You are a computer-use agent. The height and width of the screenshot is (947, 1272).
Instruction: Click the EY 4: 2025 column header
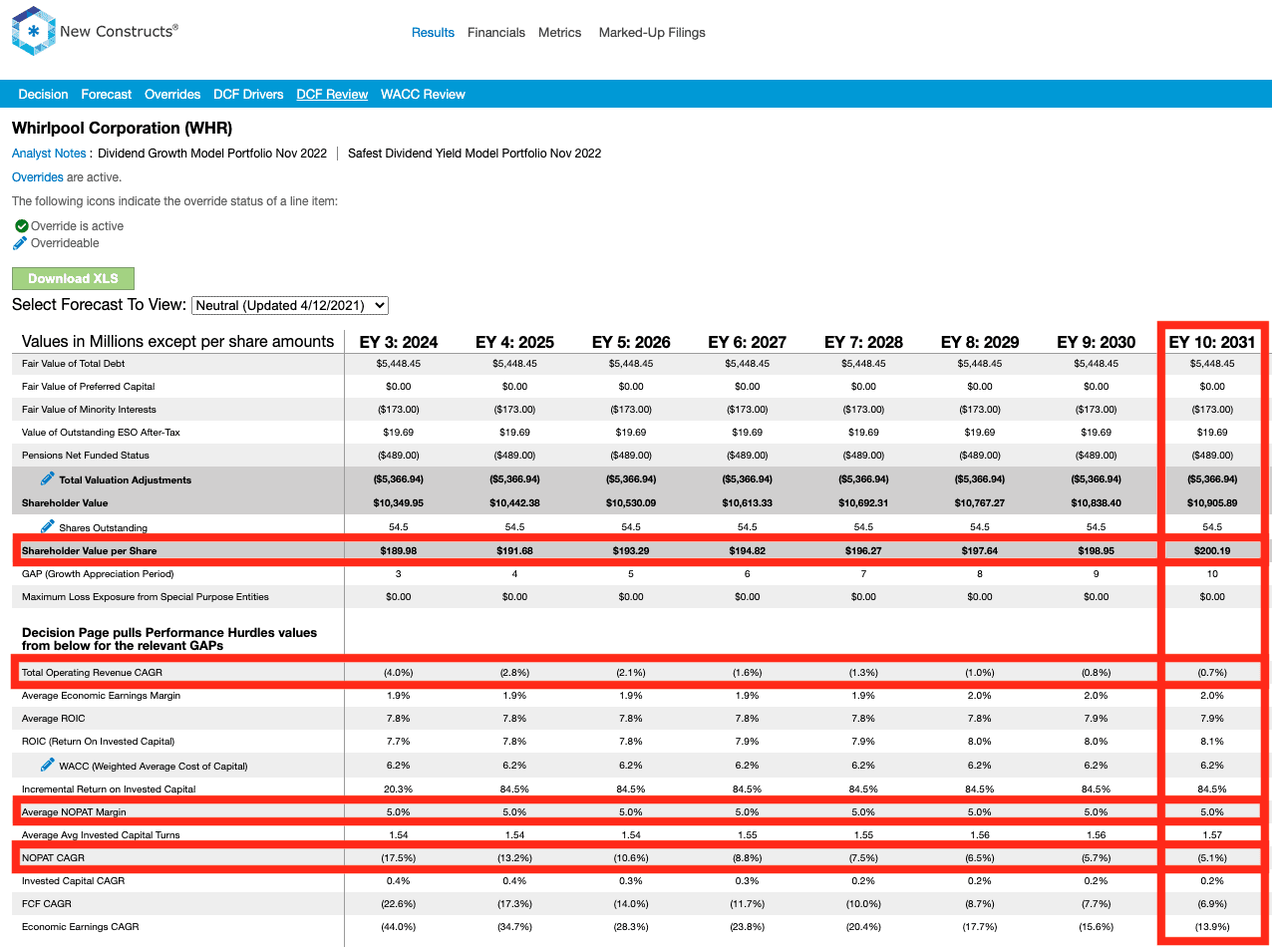click(x=514, y=342)
